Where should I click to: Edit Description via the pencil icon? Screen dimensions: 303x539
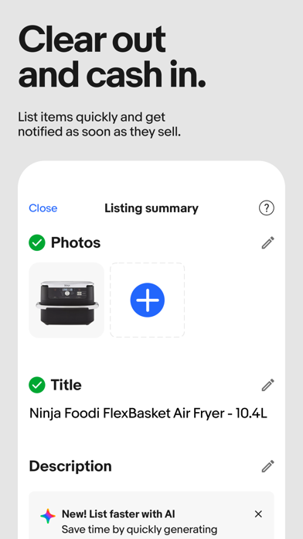click(x=267, y=466)
